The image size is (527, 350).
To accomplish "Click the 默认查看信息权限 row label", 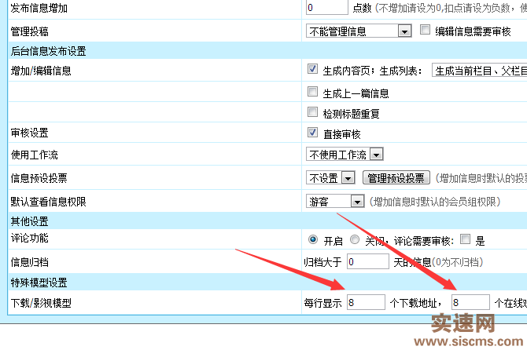I will click(x=49, y=202).
